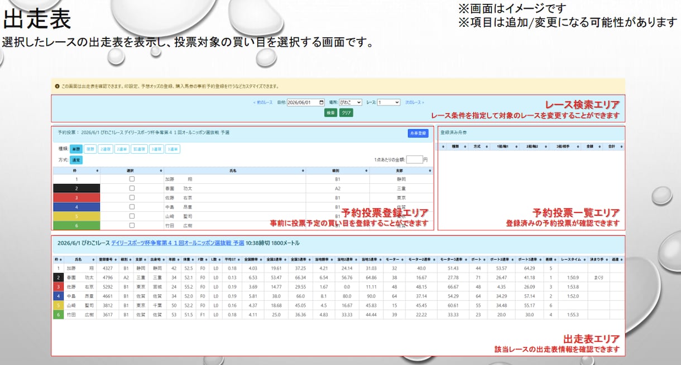The image size is (681, 365).
Task: Open the 場所 venue dropdown
Action: [351, 103]
